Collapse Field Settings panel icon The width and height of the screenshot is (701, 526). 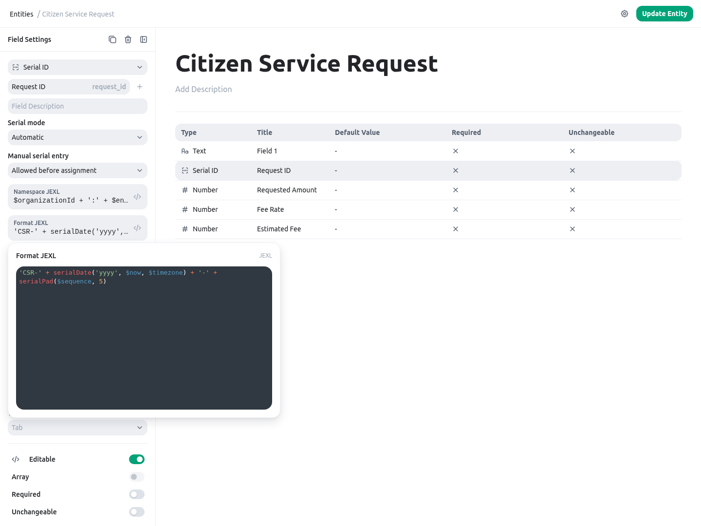pyautogui.click(x=144, y=39)
